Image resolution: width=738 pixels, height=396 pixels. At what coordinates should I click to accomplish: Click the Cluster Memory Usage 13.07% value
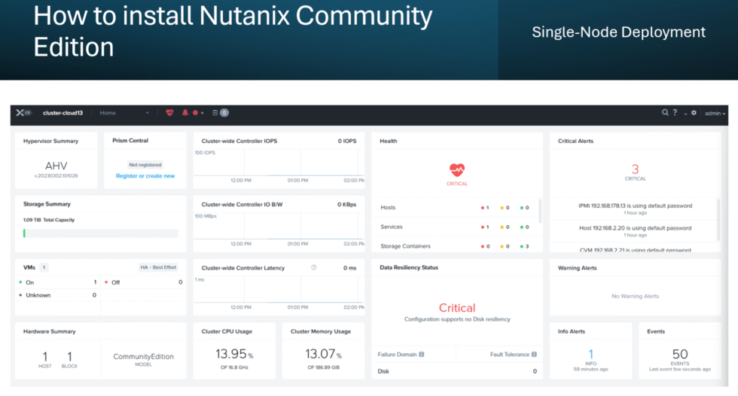click(x=323, y=354)
